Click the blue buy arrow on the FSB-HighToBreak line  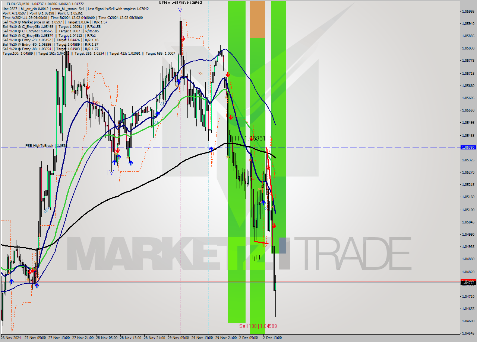coord(211,149)
